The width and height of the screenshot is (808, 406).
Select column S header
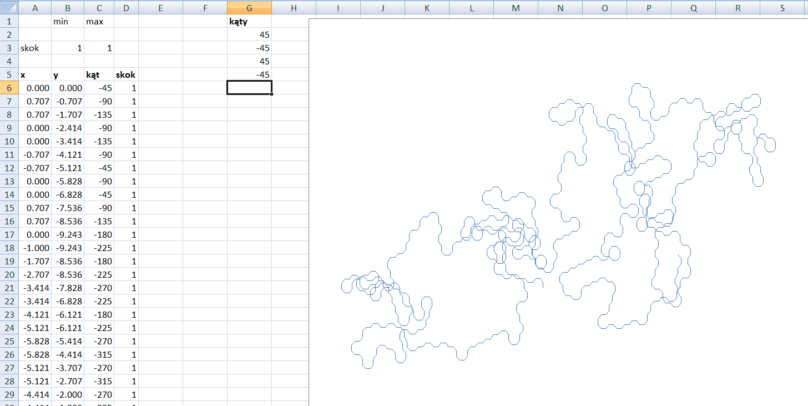click(782, 8)
